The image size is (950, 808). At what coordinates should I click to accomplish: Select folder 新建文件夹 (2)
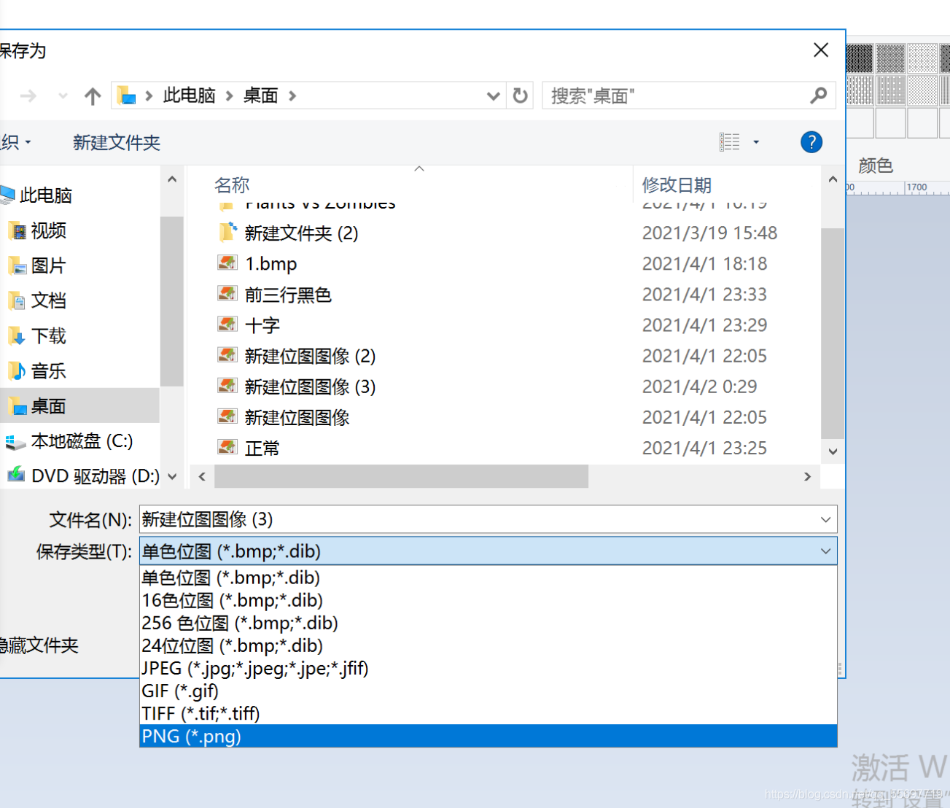pyautogui.click(x=301, y=233)
